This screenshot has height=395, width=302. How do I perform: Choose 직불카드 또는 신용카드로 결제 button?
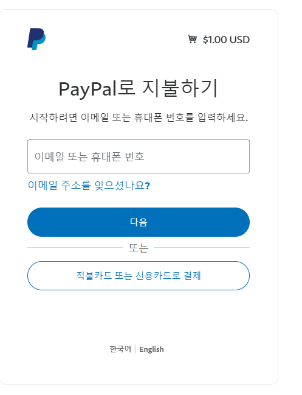139,276
